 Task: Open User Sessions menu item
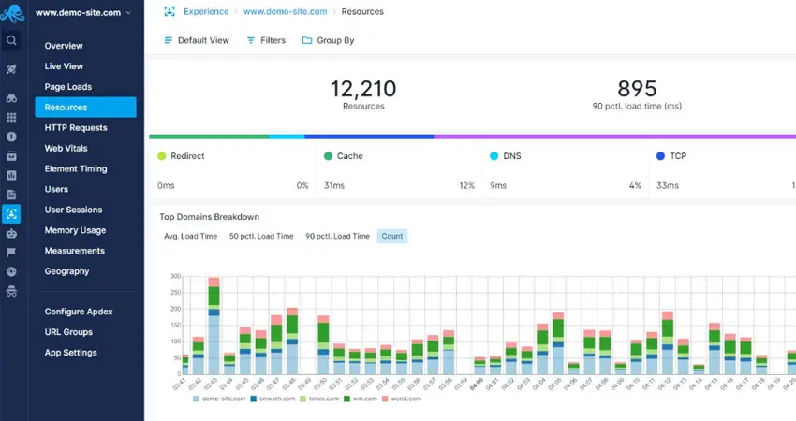(73, 210)
